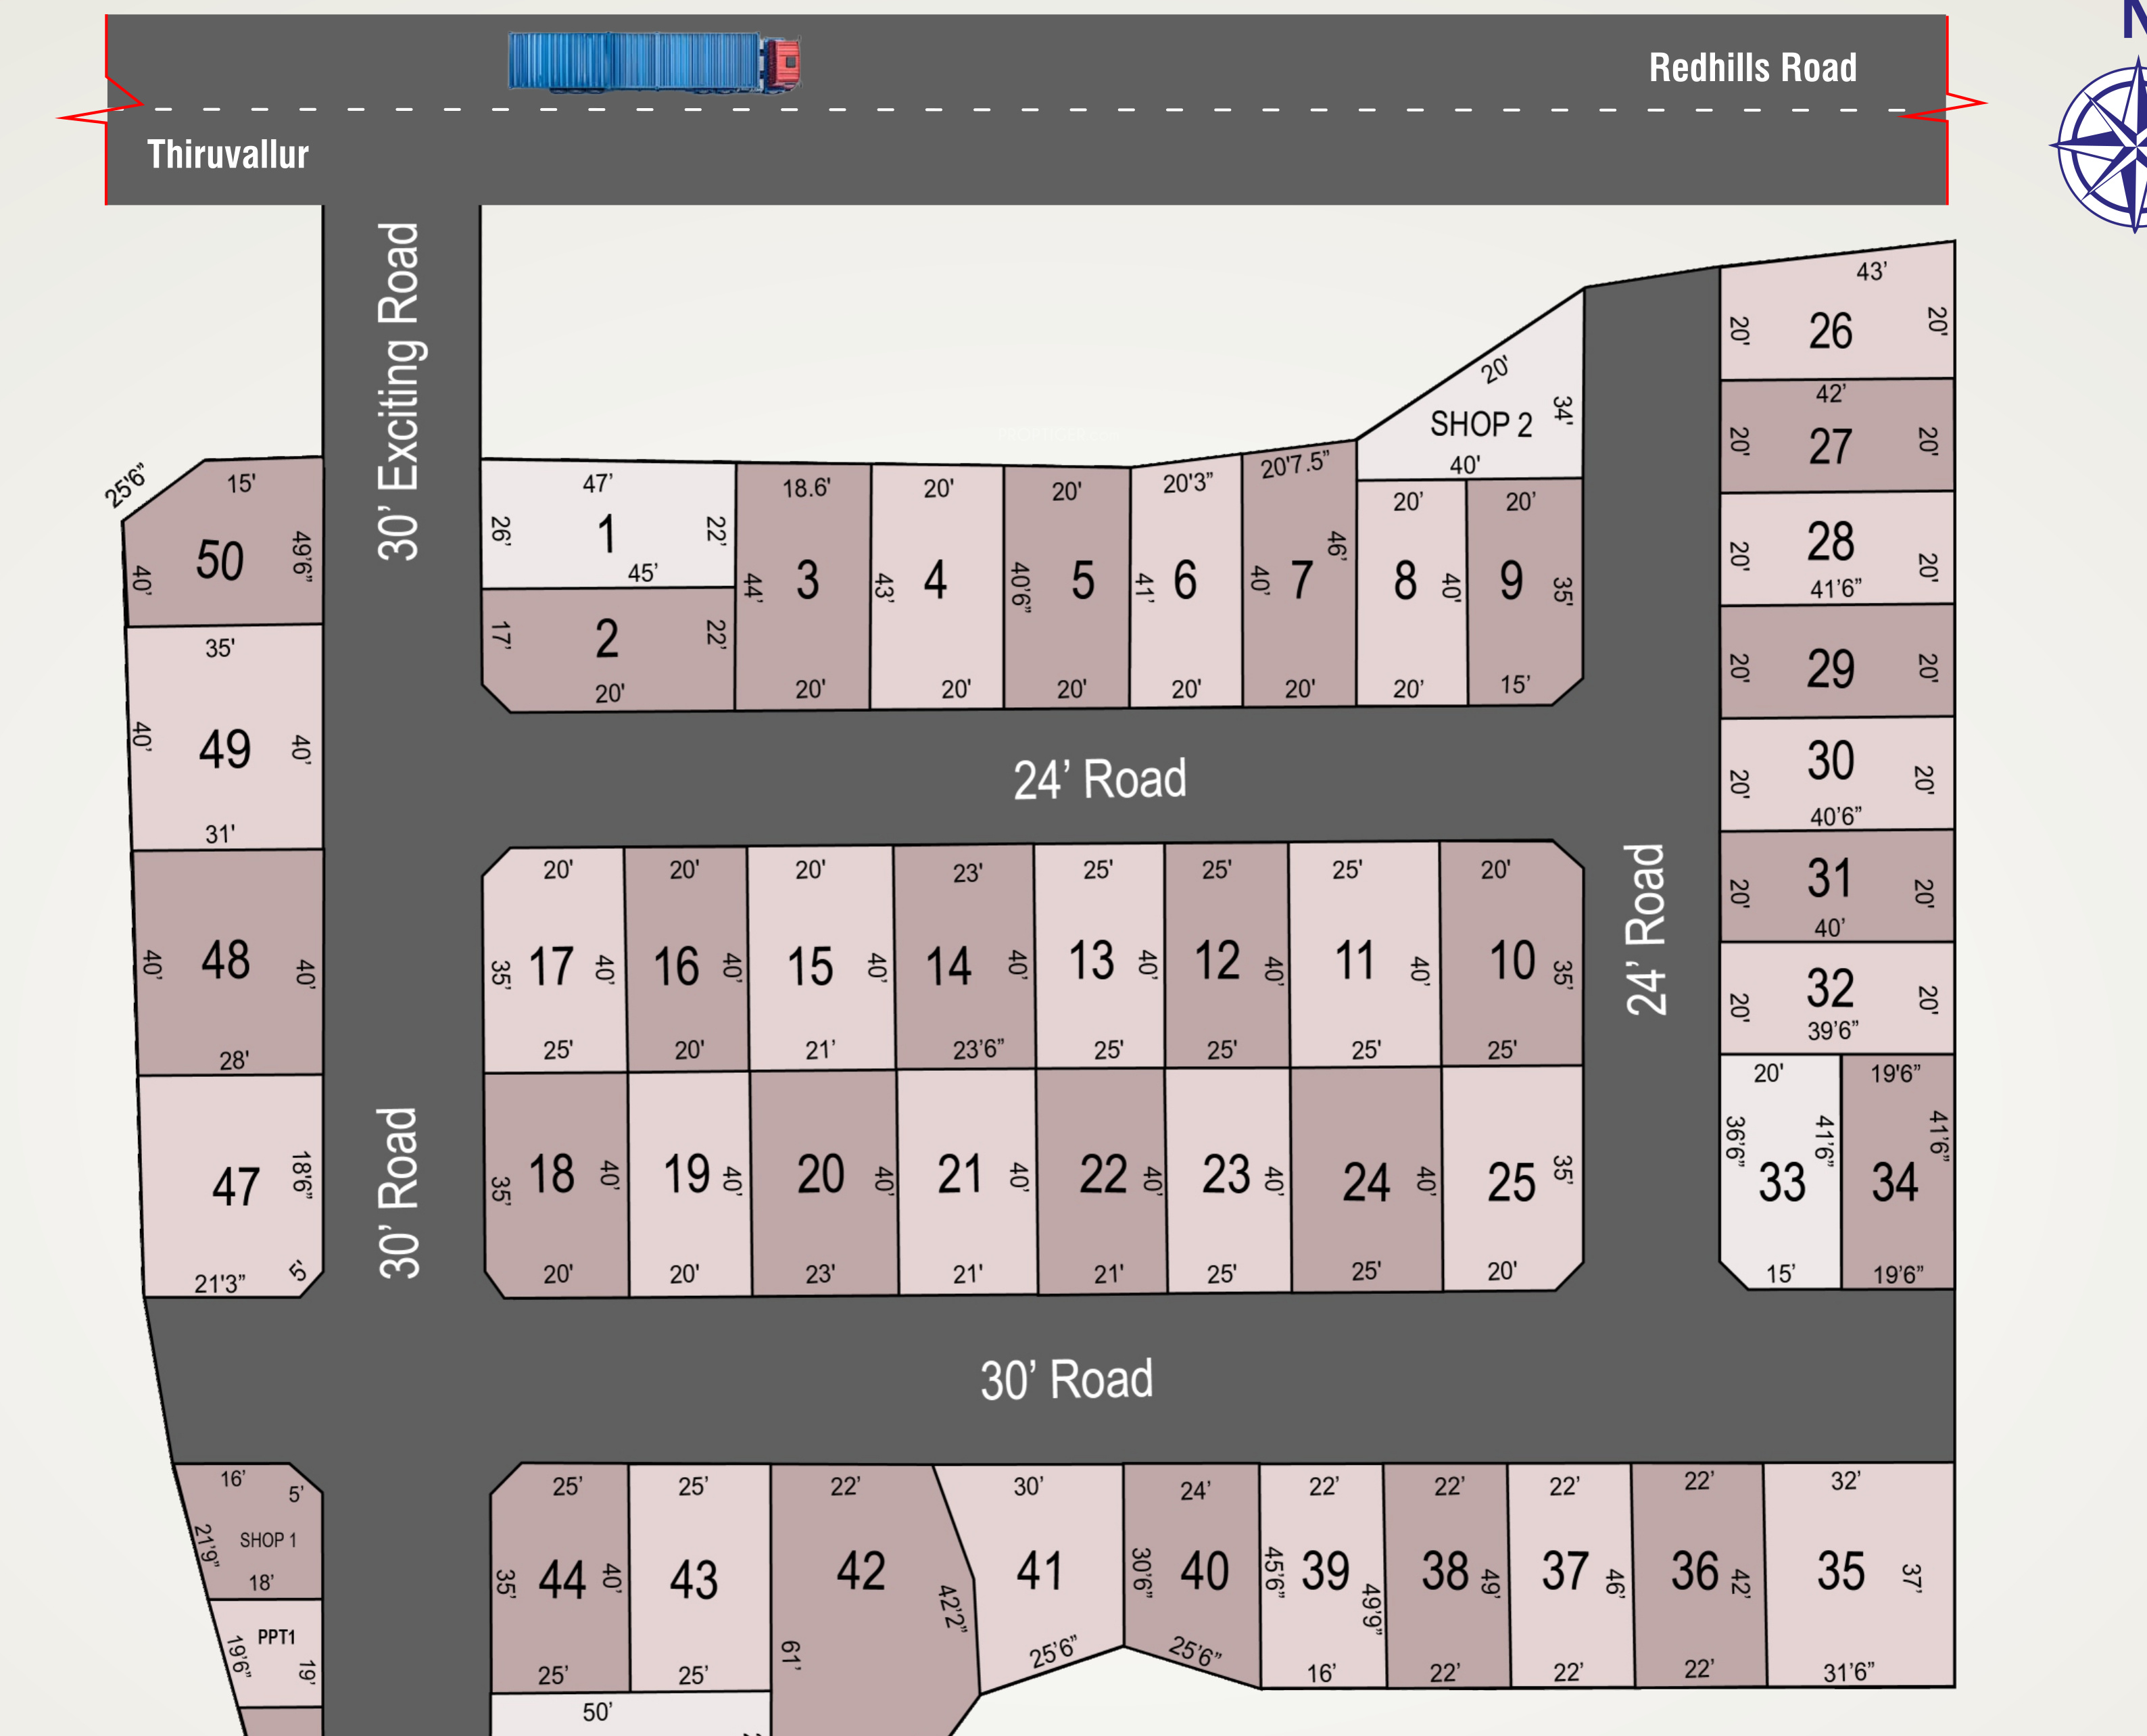Viewport: 2147px width, 1736px height.
Task: Select plot number 50
Action: 219,560
